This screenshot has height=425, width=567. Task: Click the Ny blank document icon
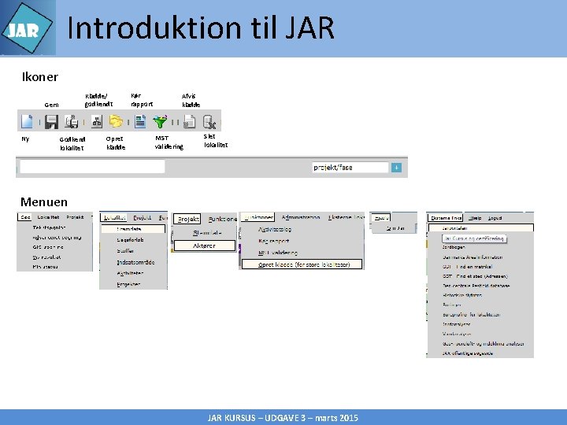click(x=27, y=121)
